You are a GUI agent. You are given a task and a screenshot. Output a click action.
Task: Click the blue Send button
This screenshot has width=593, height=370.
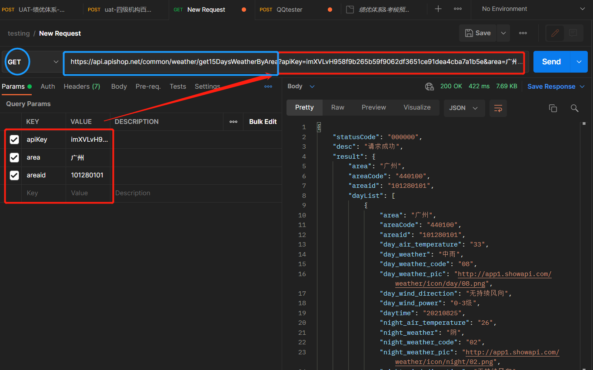pyautogui.click(x=551, y=62)
